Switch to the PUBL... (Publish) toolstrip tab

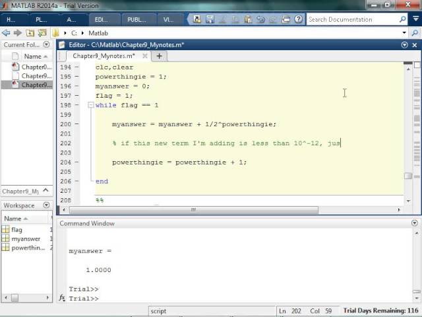point(138,20)
